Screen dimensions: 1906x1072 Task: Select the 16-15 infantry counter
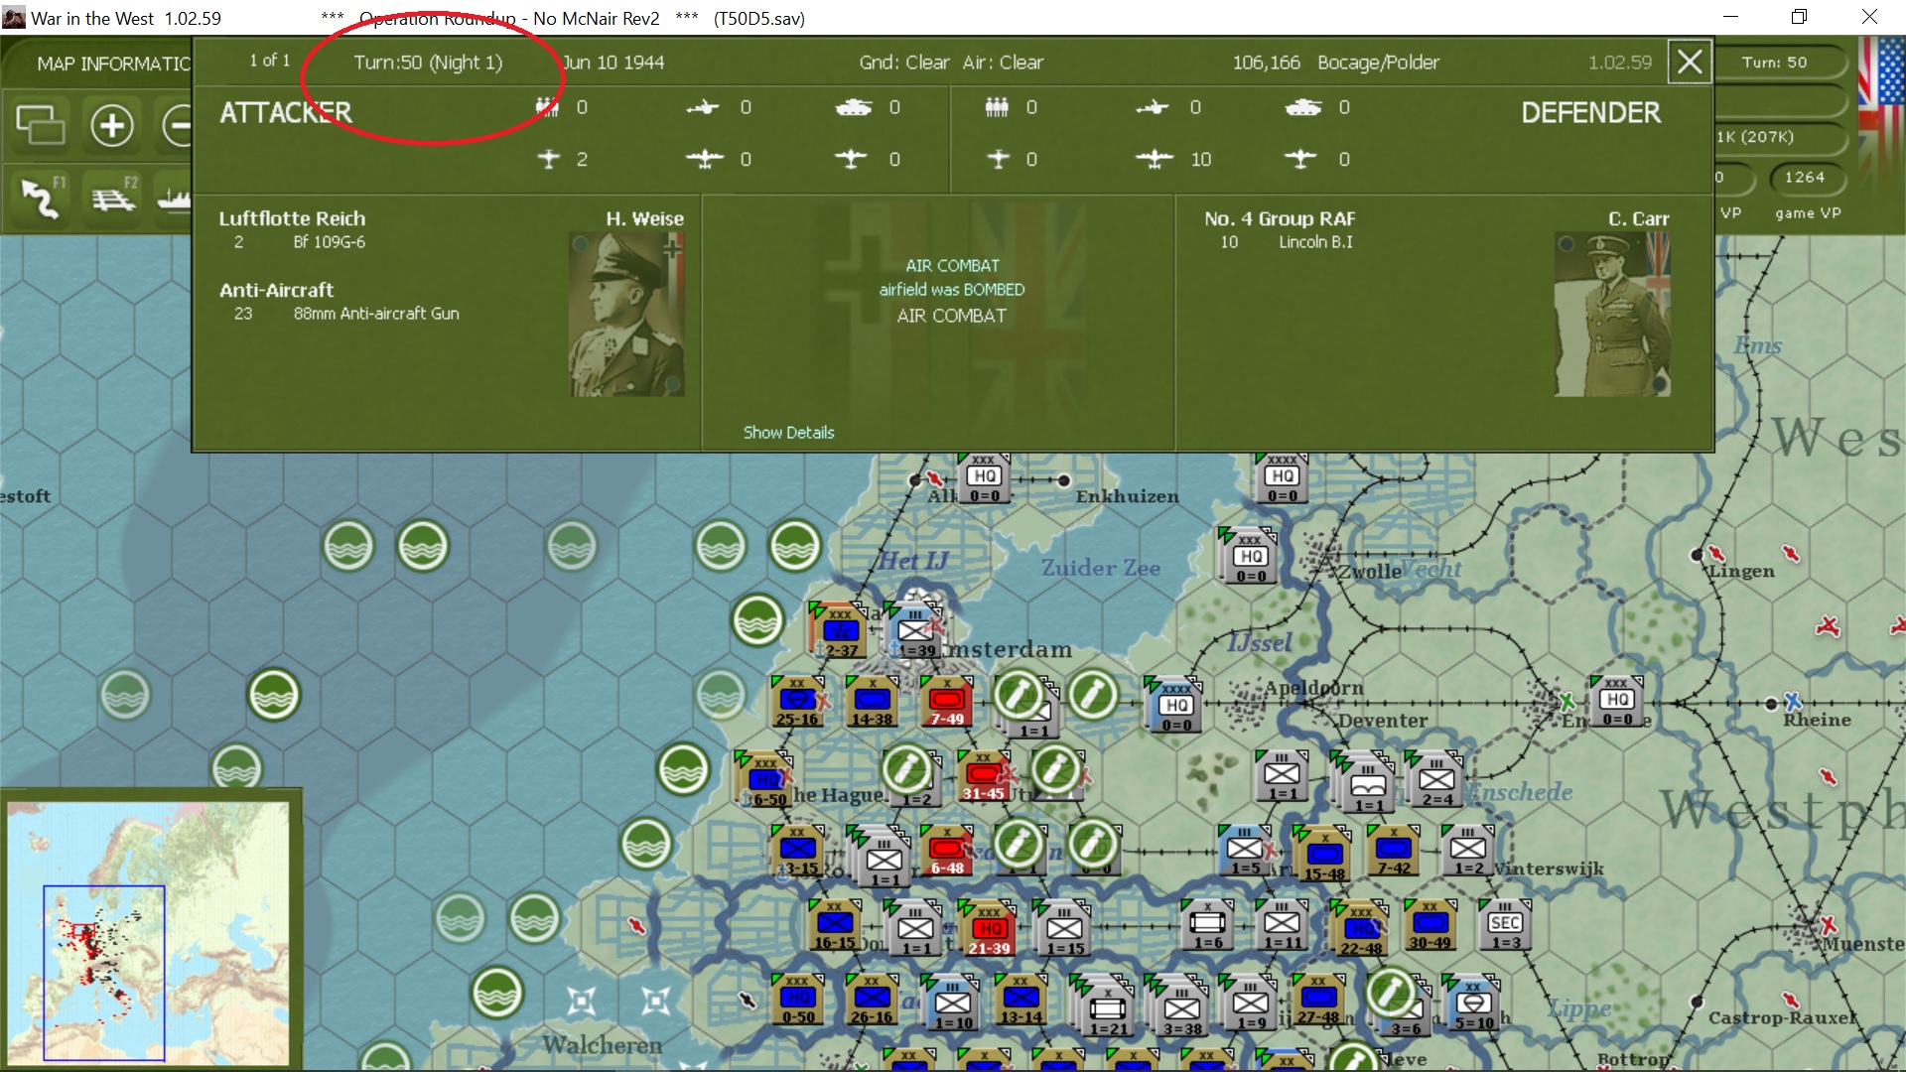[835, 925]
